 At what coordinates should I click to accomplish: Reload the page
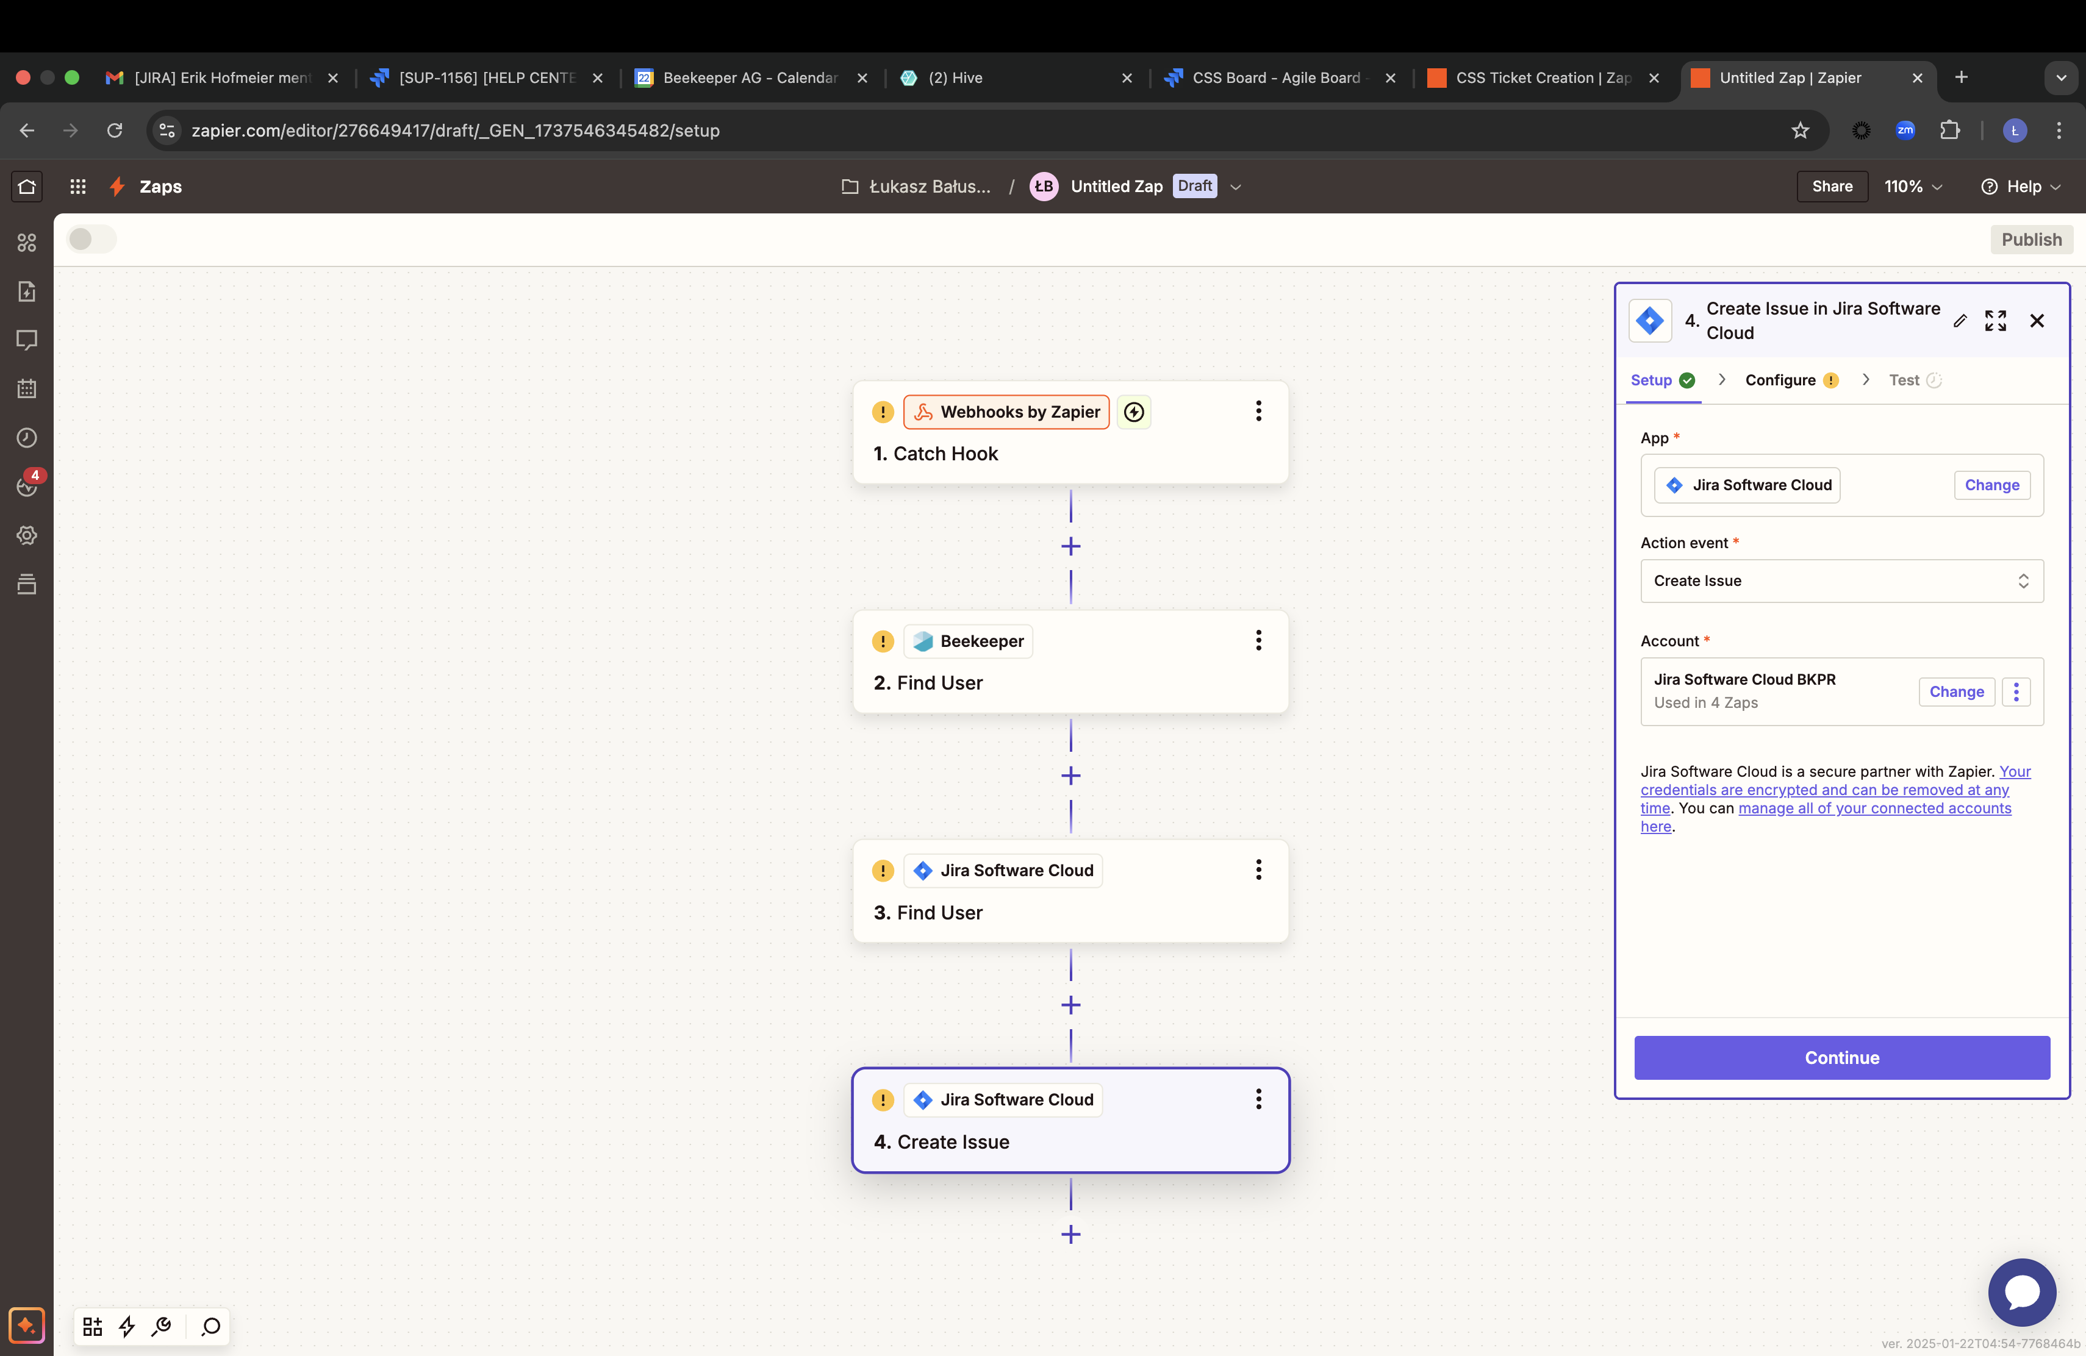tap(115, 130)
